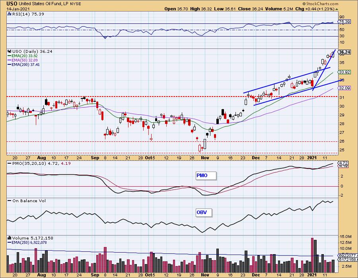Click the EMA(50) 32.09 legend text

25,60
